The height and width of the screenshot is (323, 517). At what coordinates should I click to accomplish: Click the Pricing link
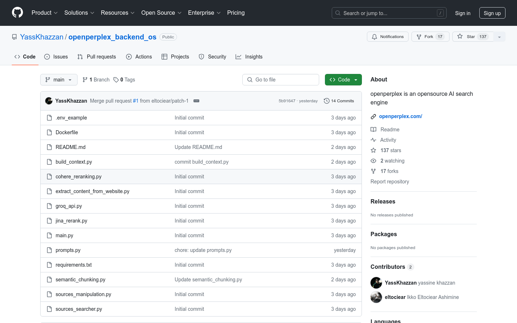pyautogui.click(x=236, y=13)
